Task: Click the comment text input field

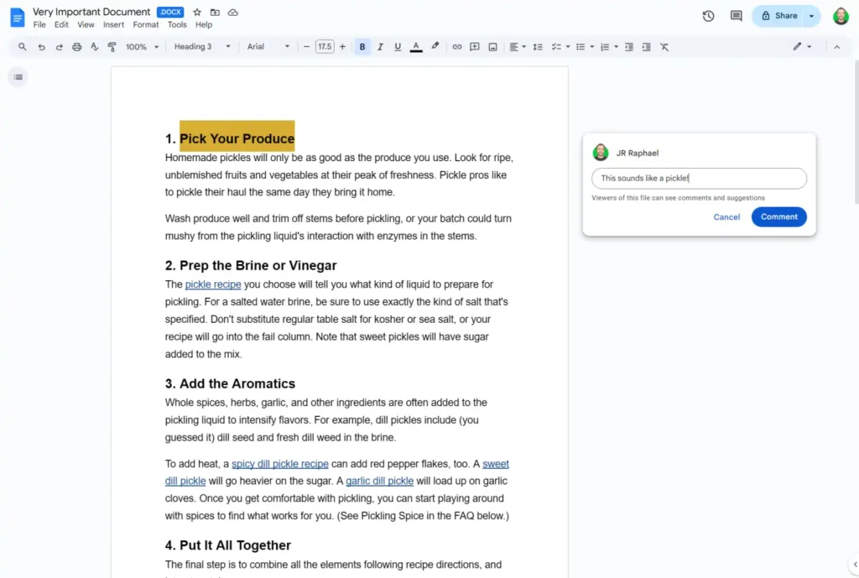Action: pyautogui.click(x=699, y=178)
